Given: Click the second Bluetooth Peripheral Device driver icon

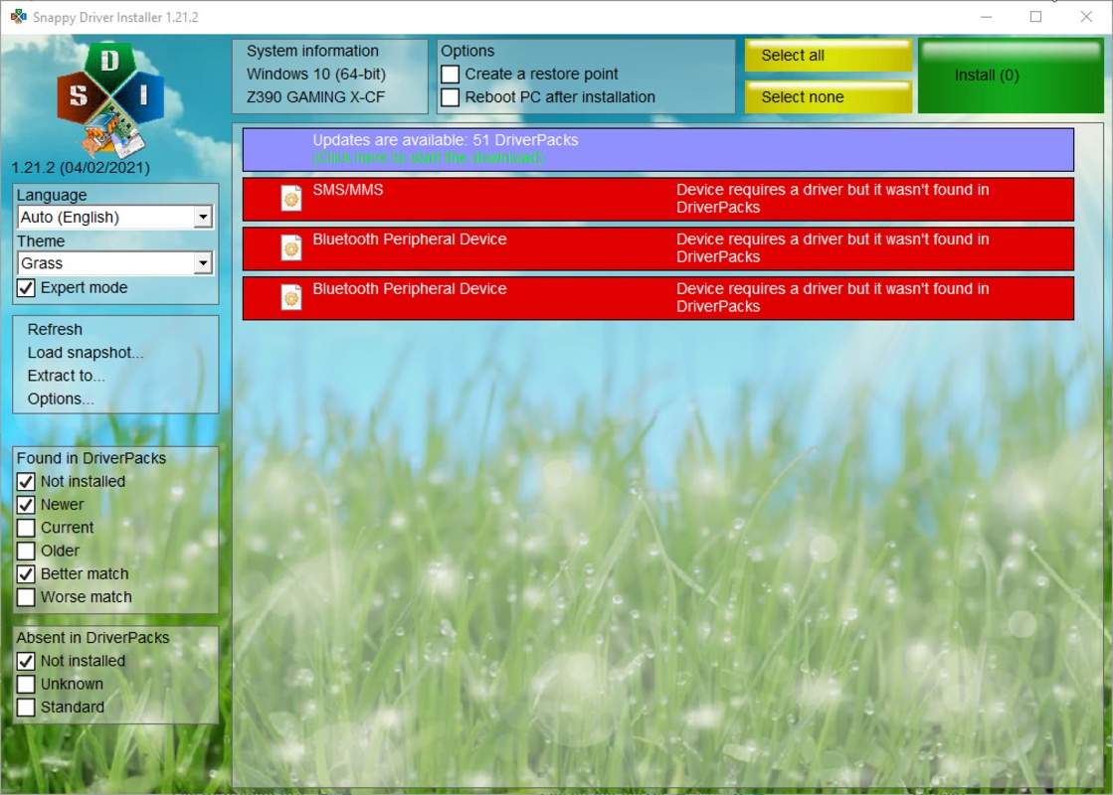Looking at the screenshot, I should (x=289, y=298).
